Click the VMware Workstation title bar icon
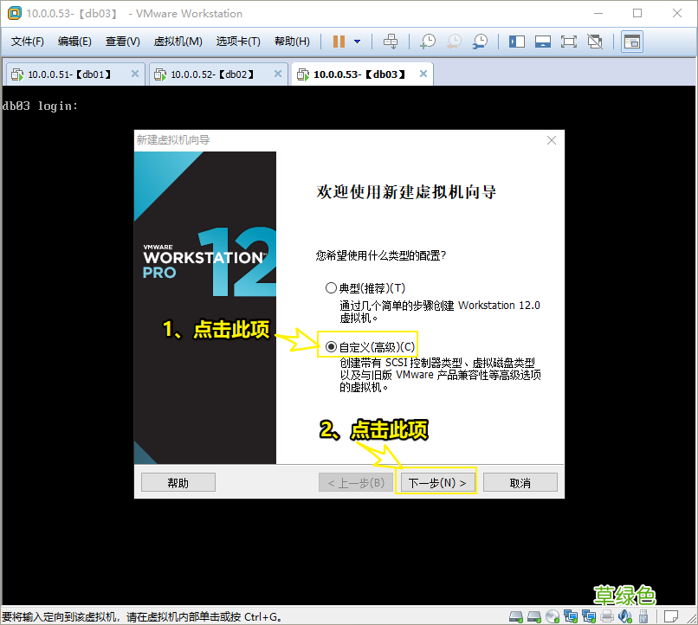This screenshot has height=625, width=698. [14, 13]
